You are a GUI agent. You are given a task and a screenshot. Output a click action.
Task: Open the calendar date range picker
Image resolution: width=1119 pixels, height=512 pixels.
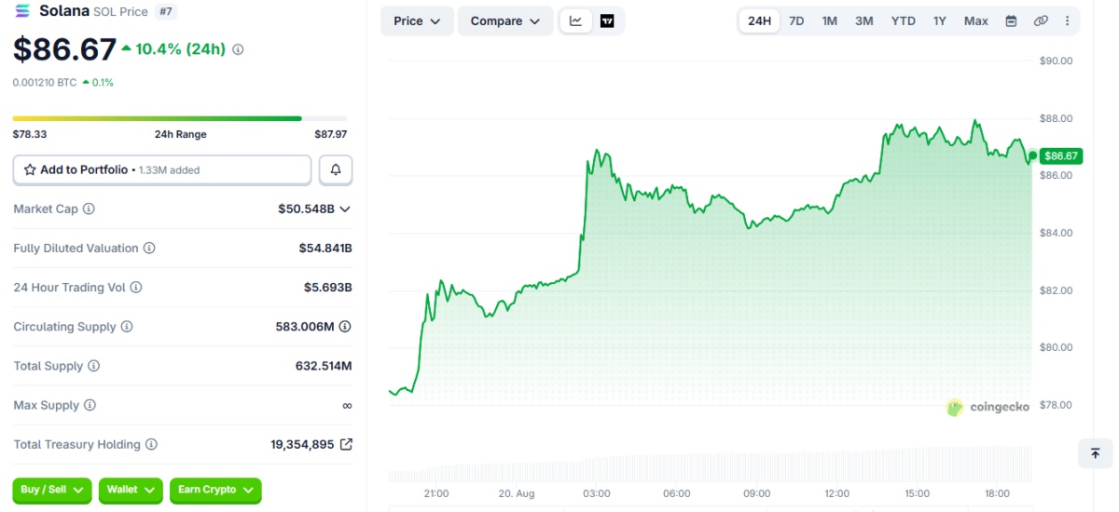[x=1011, y=20]
